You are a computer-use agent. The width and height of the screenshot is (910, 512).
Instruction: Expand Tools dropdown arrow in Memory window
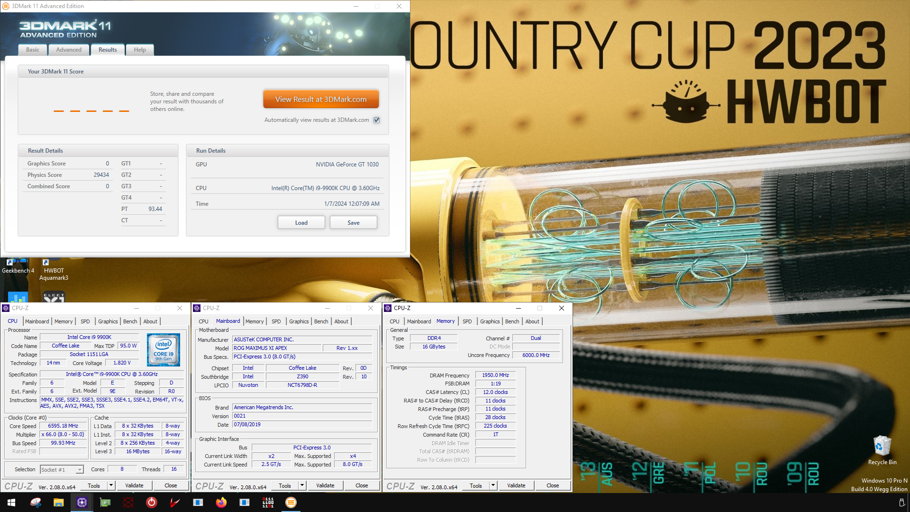point(493,485)
